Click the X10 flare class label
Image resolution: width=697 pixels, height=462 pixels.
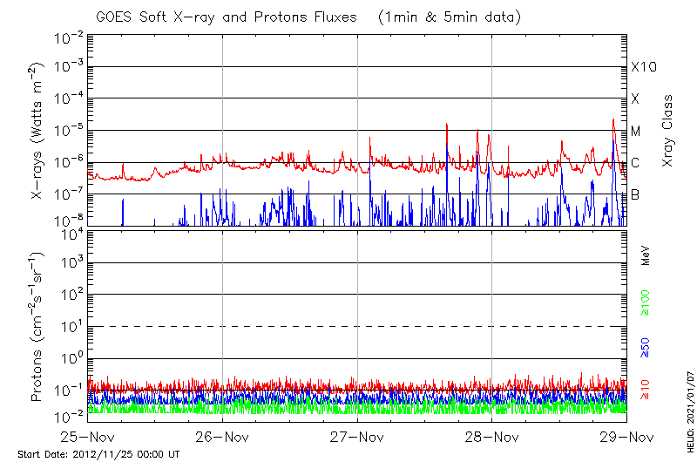pyautogui.click(x=643, y=67)
